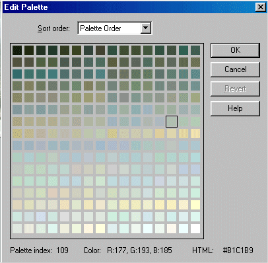Open Help for the palette editor

(x=235, y=108)
